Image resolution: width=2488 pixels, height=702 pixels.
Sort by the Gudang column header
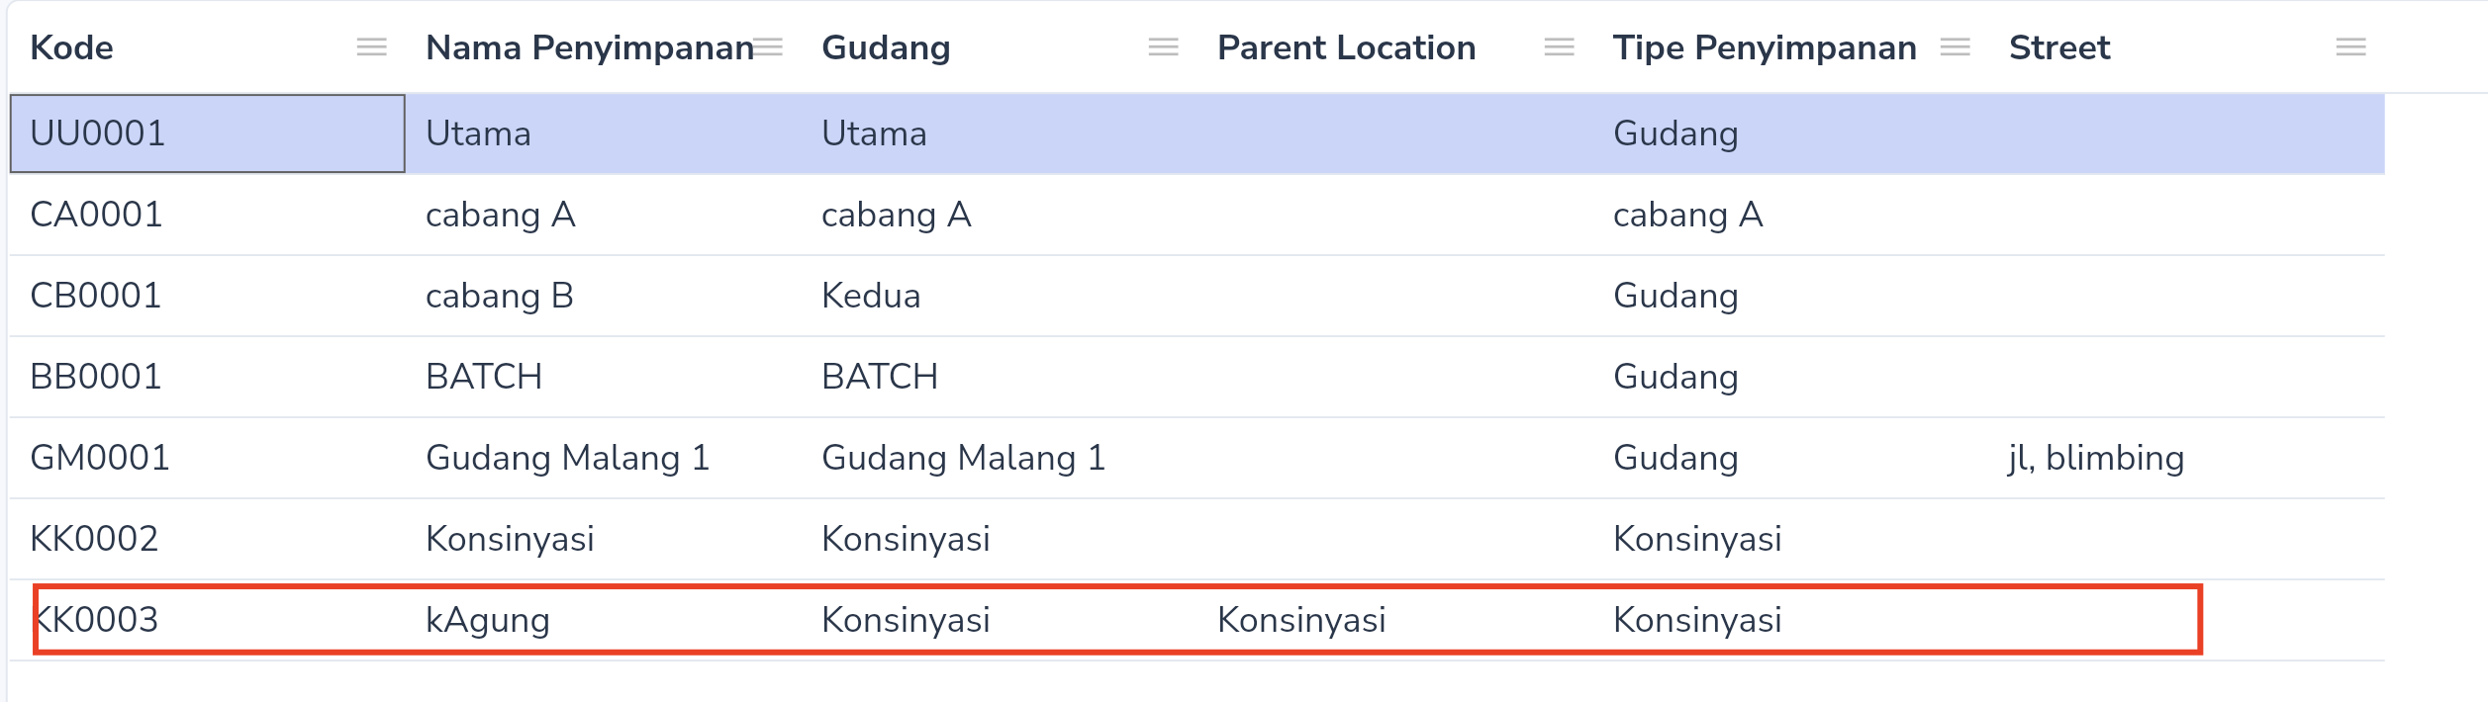(x=886, y=47)
